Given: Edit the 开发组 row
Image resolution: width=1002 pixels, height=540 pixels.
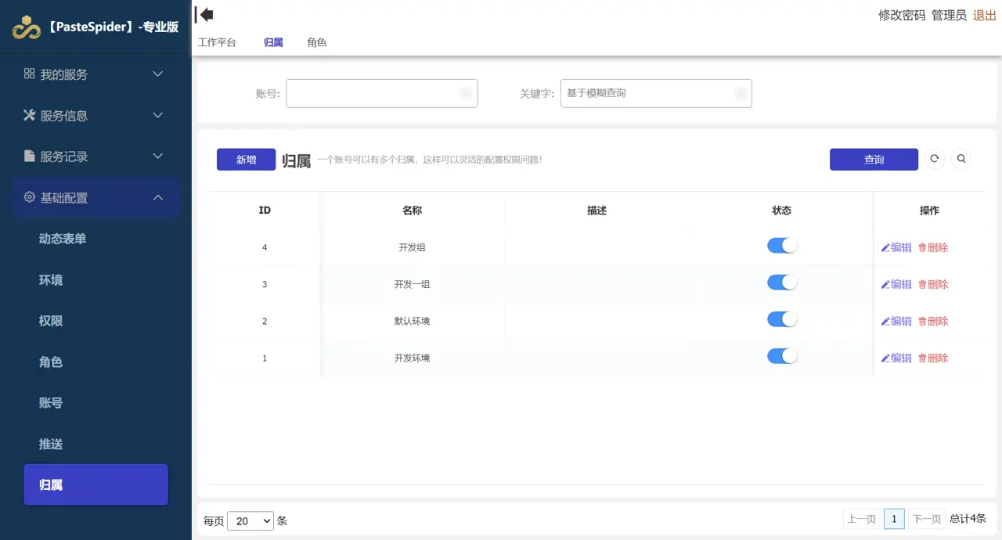Looking at the screenshot, I should [896, 247].
